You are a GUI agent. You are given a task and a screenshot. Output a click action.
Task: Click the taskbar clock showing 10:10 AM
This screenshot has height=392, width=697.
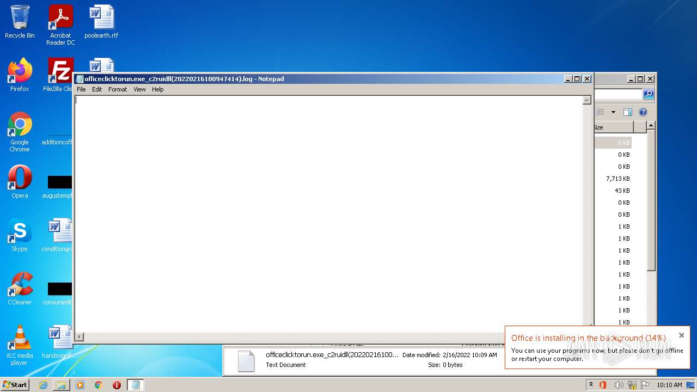pos(669,385)
